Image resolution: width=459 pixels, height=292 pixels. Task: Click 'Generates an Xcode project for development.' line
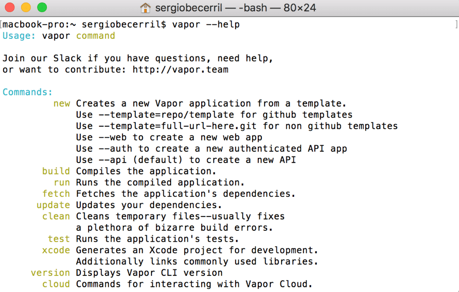[197, 250]
